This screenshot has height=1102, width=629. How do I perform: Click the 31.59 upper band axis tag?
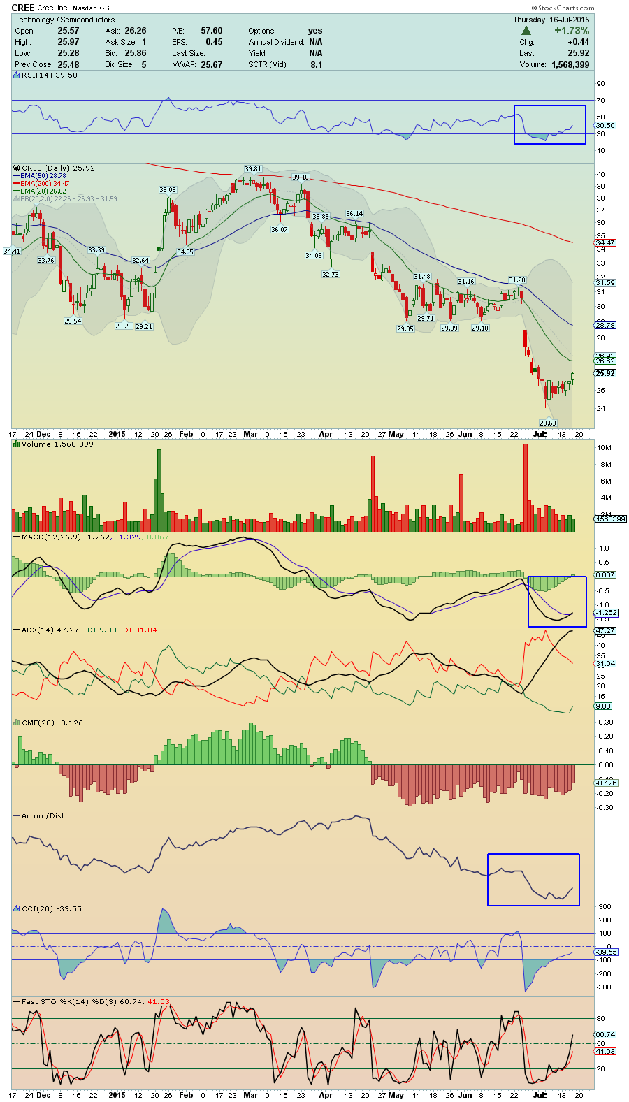(605, 283)
